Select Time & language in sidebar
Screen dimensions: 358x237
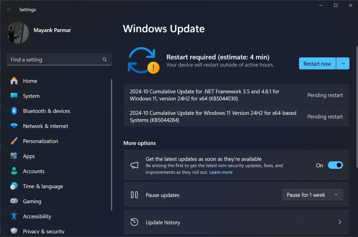click(14, 186)
